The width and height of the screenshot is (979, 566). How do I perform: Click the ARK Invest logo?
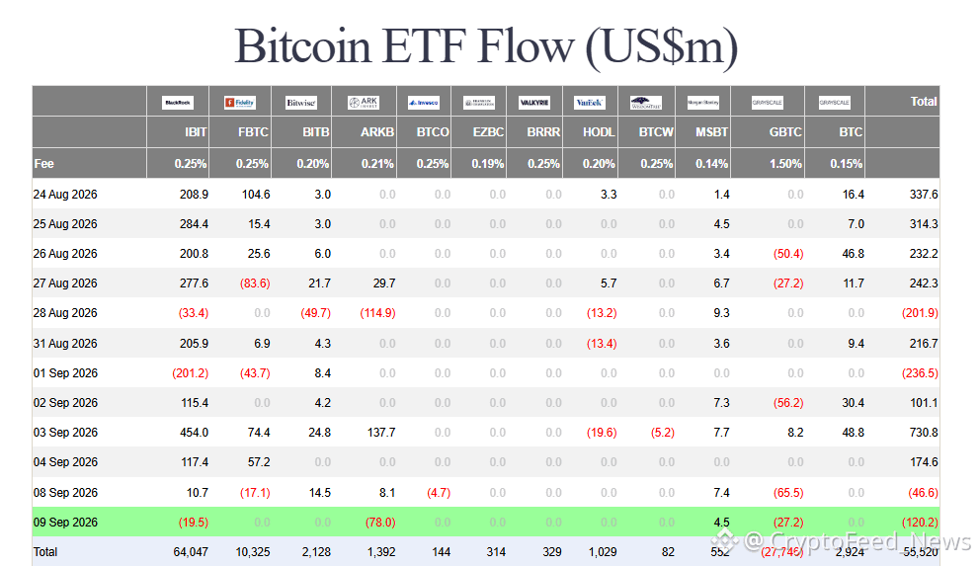[x=364, y=103]
